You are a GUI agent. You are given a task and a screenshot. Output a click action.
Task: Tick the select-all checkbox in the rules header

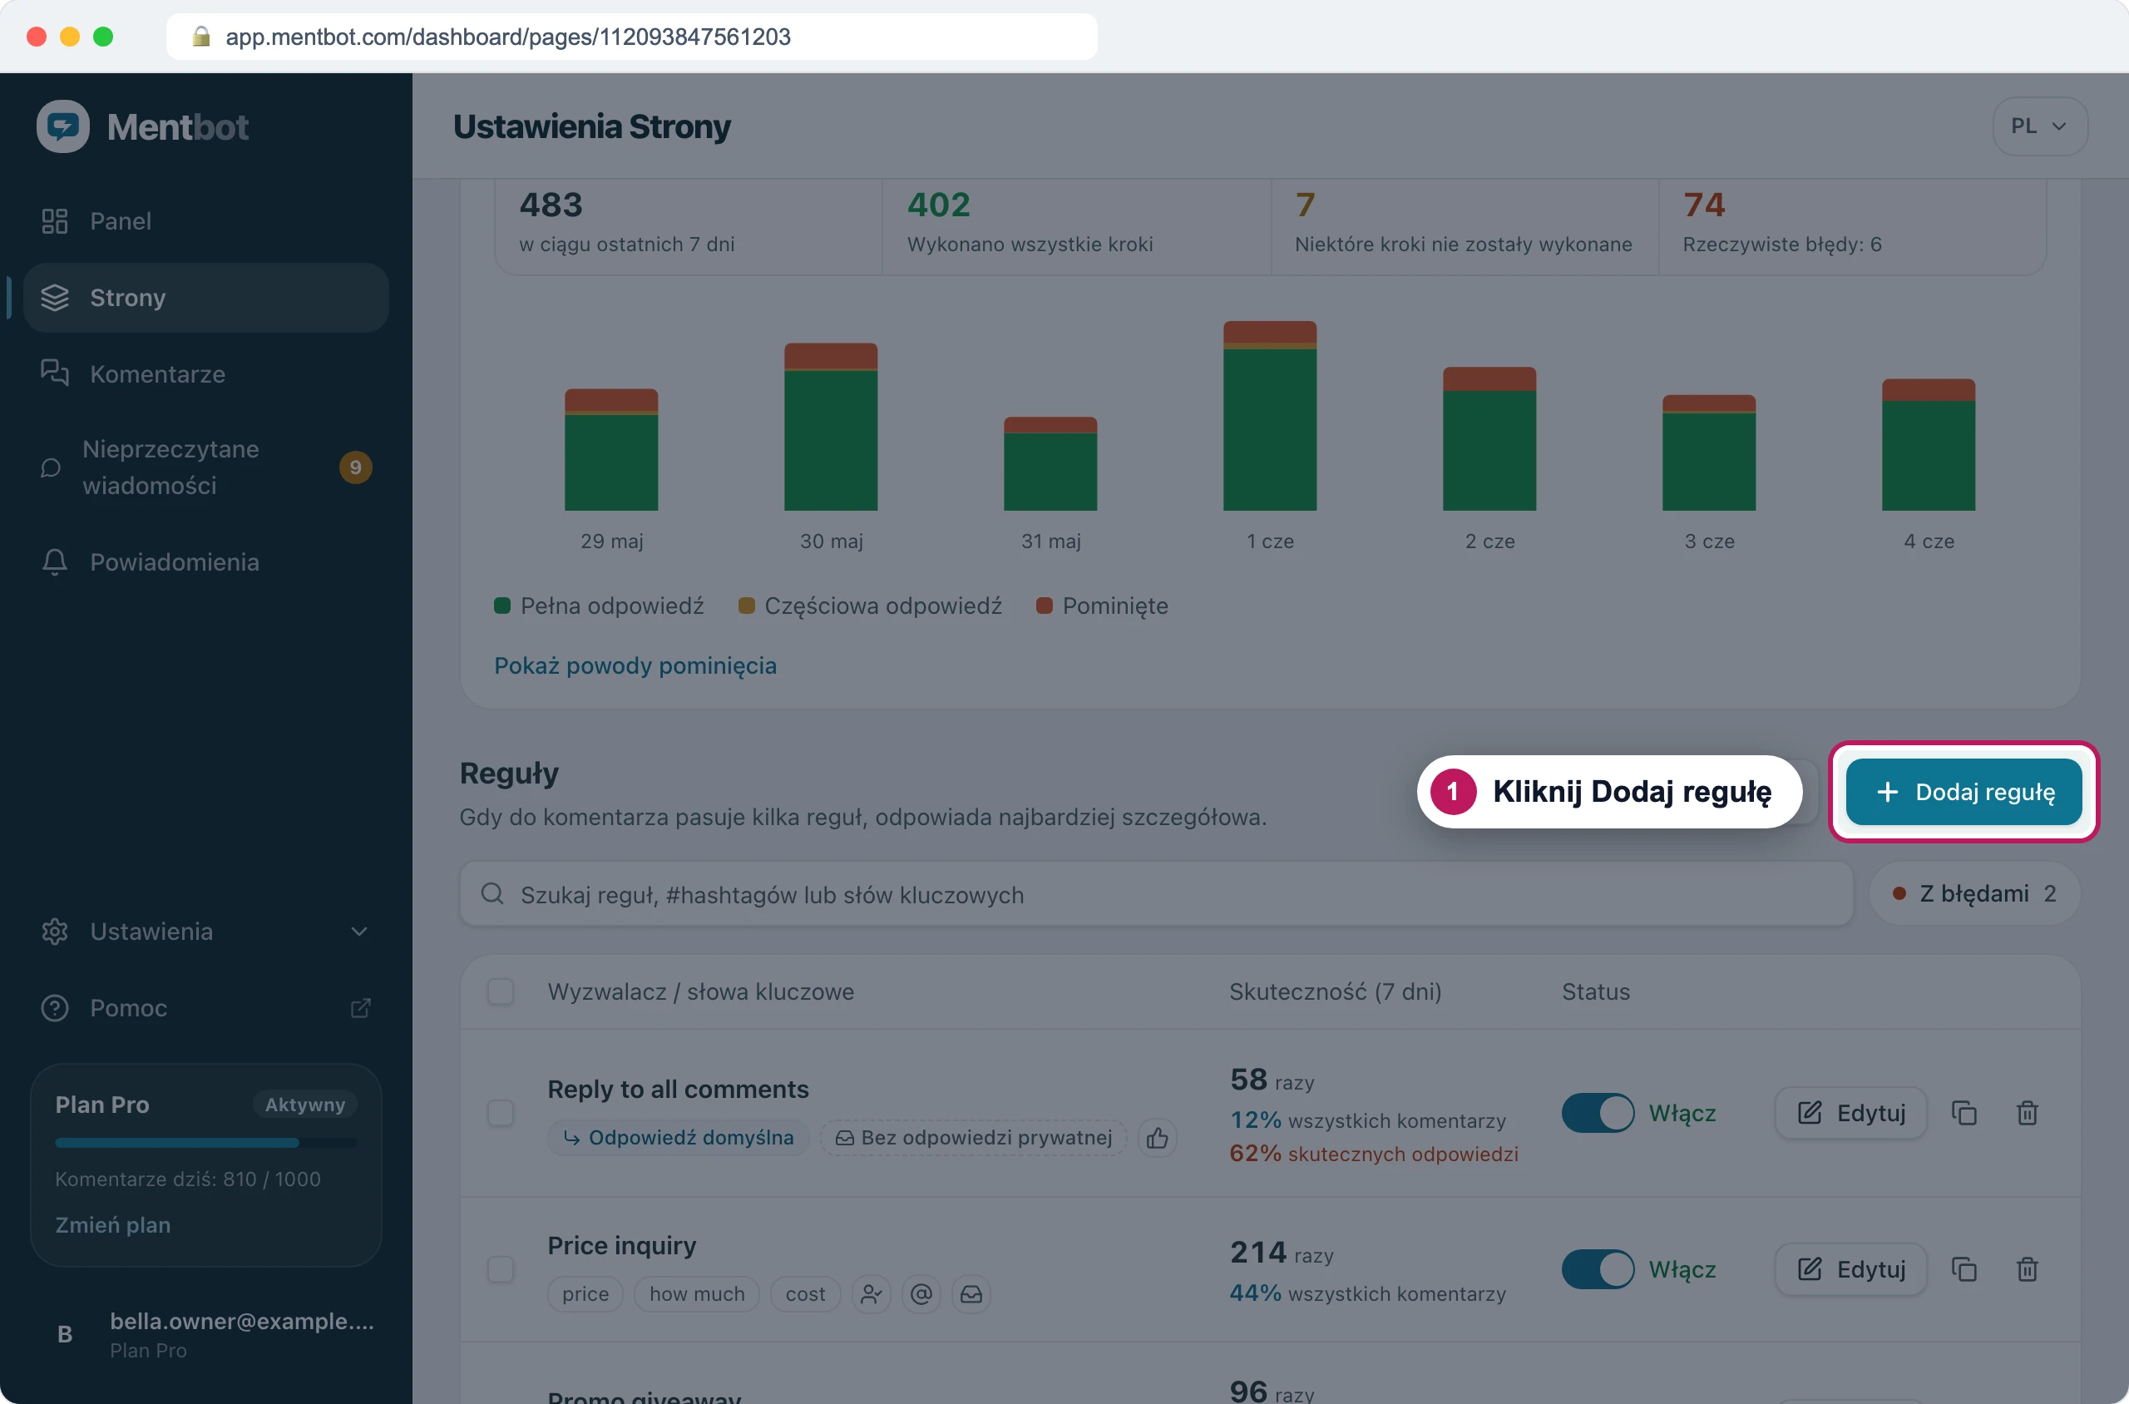[501, 991]
